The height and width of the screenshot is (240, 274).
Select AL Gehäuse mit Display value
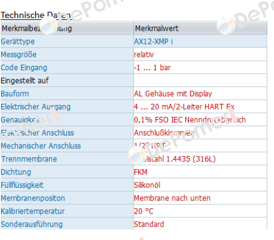[x=173, y=94]
